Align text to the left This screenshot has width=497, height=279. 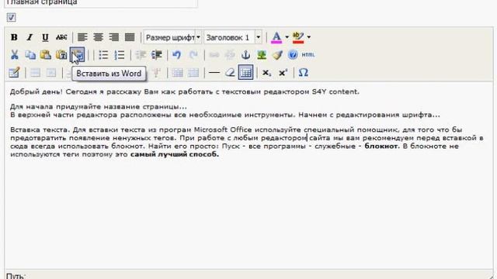point(82,37)
